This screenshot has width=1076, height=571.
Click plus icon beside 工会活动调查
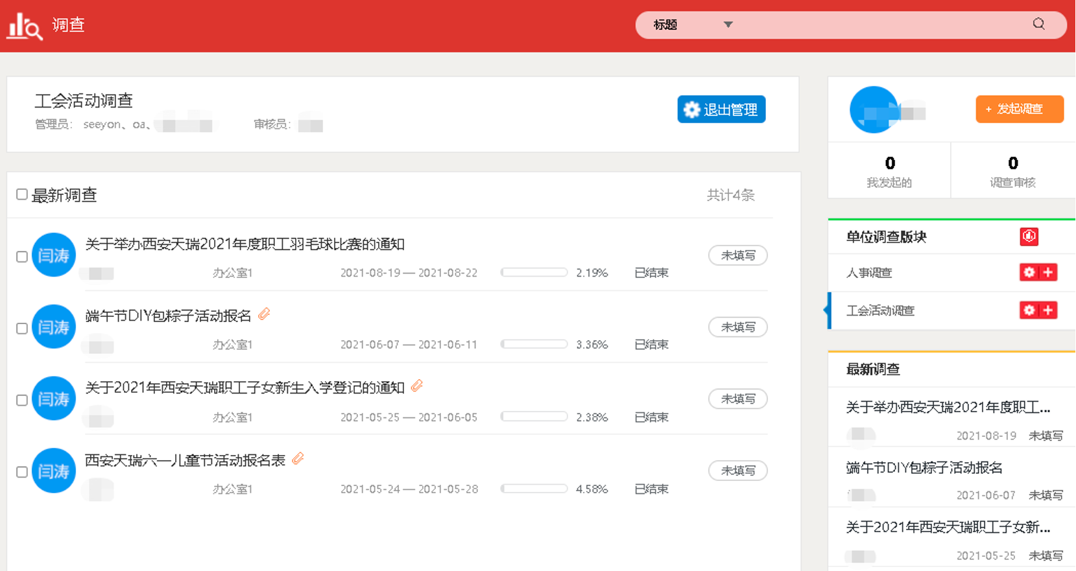coord(1048,310)
